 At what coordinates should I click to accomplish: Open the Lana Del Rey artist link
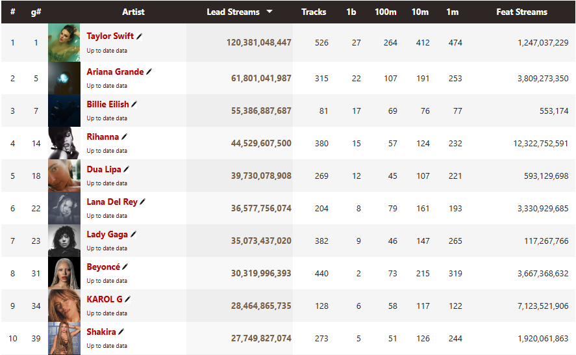point(112,202)
